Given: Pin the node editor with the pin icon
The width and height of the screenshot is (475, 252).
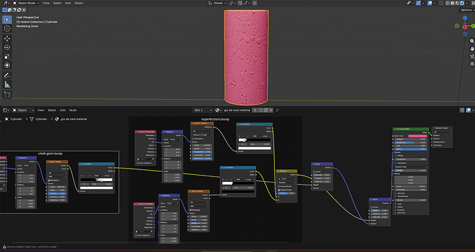Looking at the screenshot, I should [x=277, y=110].
